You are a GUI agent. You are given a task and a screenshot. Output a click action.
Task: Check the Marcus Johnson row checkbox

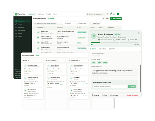pyautogui.click(x=34, y=37)
